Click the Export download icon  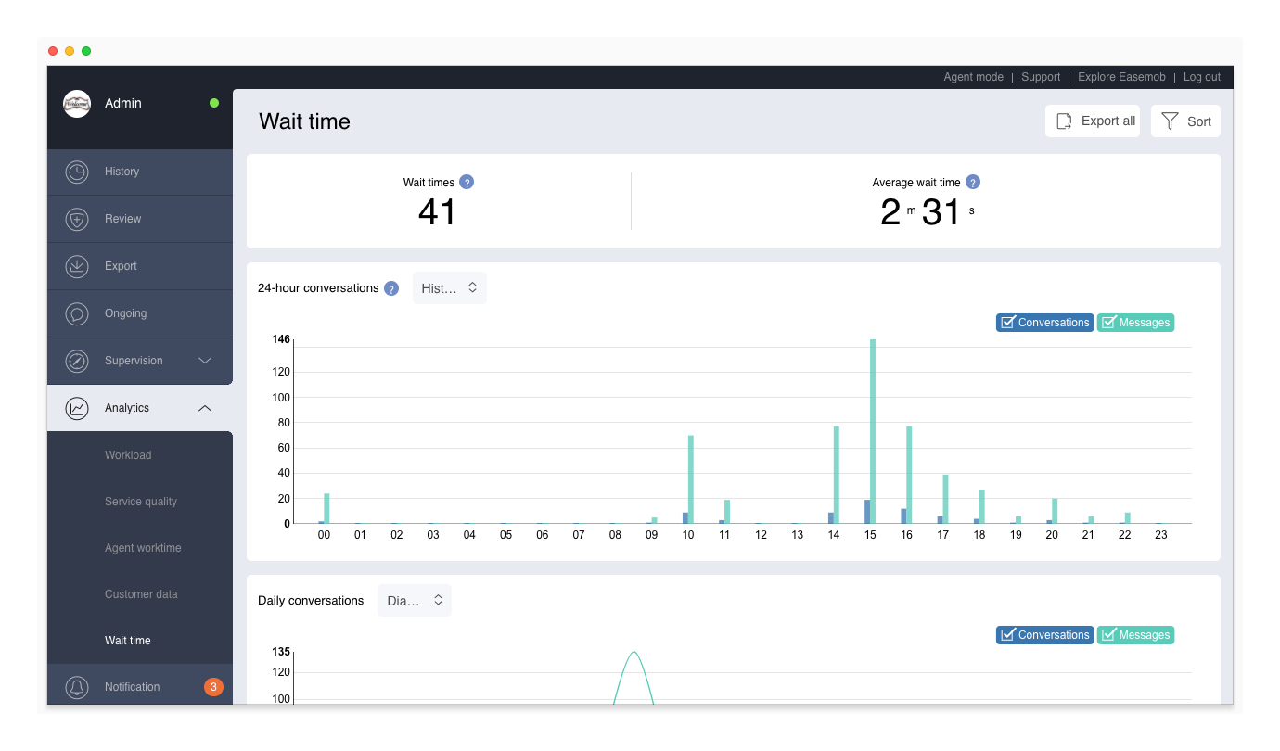(77, 266)
